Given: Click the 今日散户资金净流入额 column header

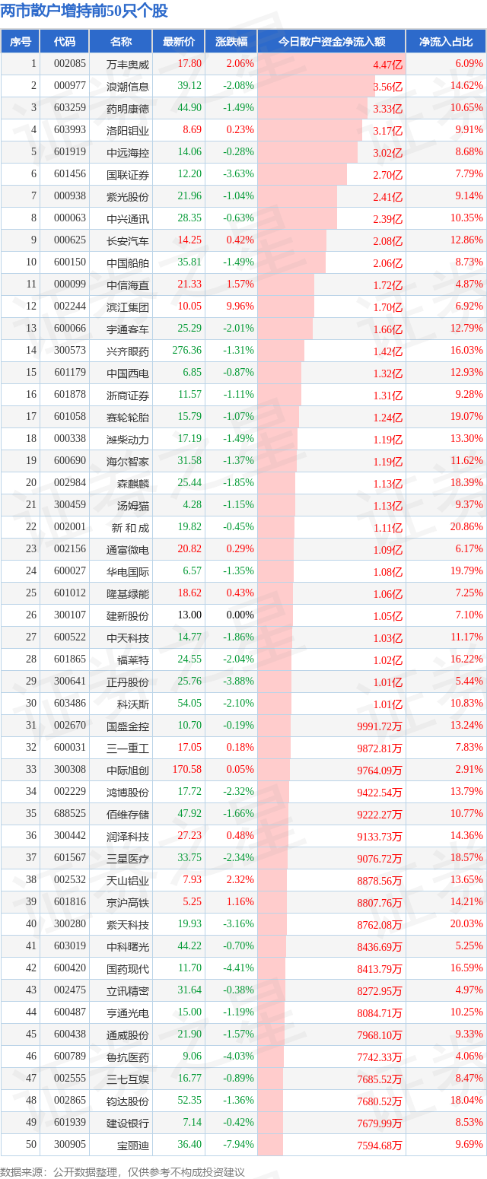Looking at the screenshot, I should 331,42.
